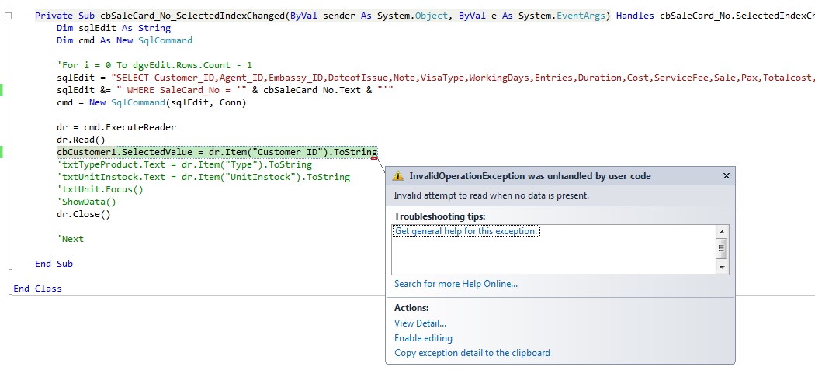Copy exception detail to the clipboard
815x370 pixels.
(x=472, y=353)
